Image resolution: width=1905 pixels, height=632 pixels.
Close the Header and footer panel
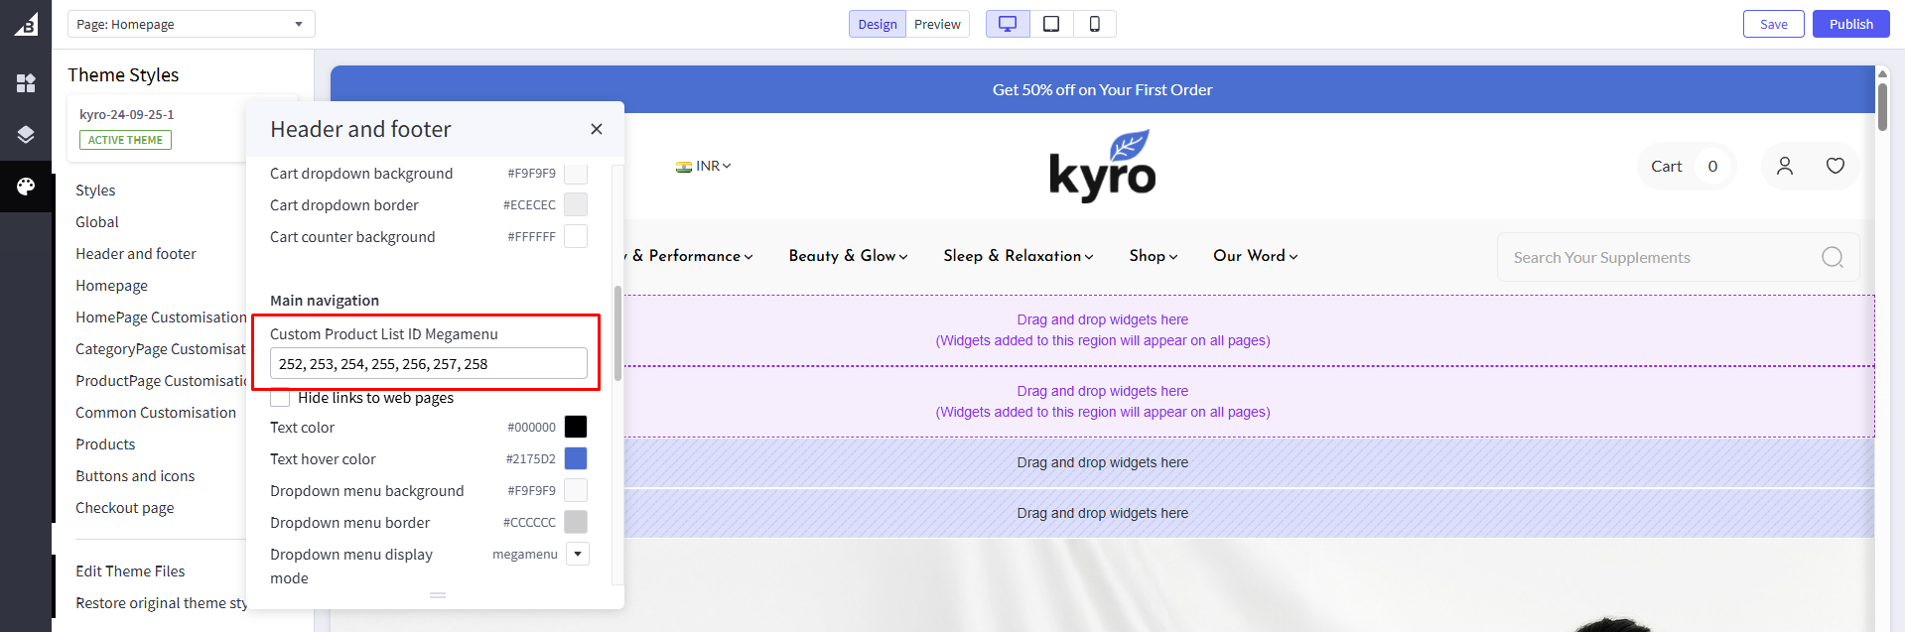(x=597, y=129)
